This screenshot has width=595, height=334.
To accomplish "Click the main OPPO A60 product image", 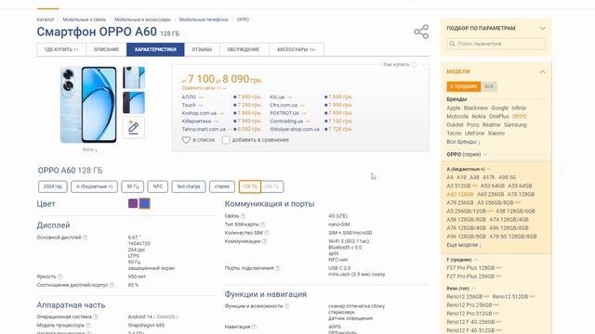I will pyautogui.click(x=89, y=105).
